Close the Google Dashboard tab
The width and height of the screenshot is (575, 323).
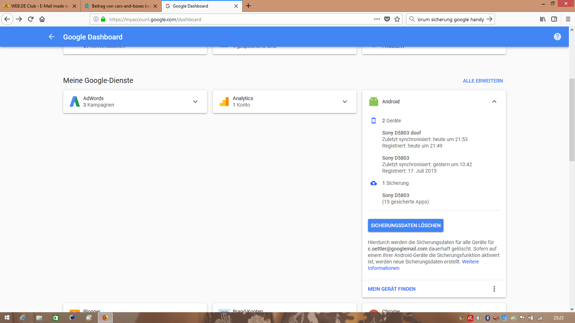[236, 6]
